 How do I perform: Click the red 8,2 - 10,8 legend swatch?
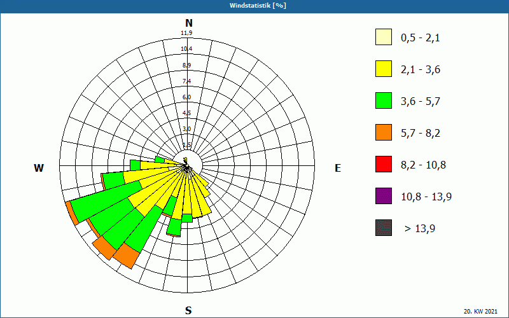pyautogui.click(x=384, y=164)
